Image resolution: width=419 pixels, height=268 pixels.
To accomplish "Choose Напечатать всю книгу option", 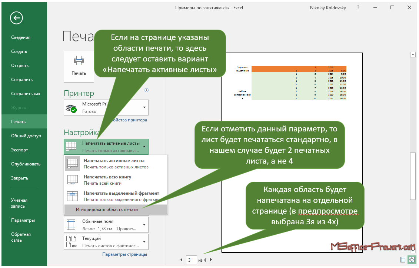I will [116, 180].
